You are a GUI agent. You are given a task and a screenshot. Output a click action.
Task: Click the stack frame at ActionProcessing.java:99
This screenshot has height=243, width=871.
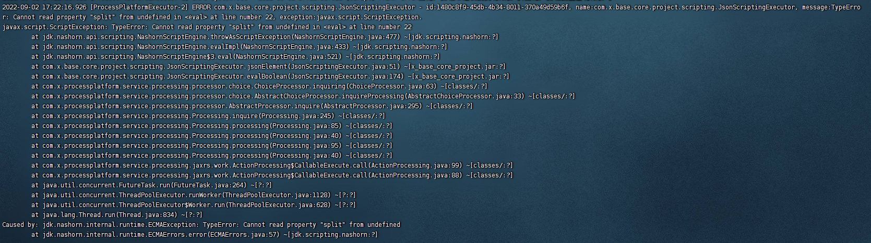271,165
